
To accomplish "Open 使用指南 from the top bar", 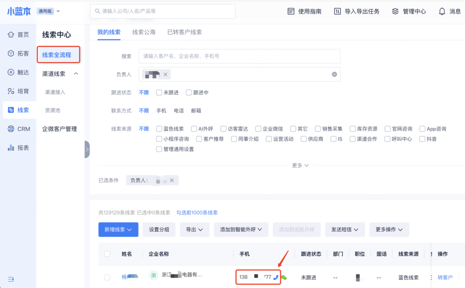I will [305, 11].
